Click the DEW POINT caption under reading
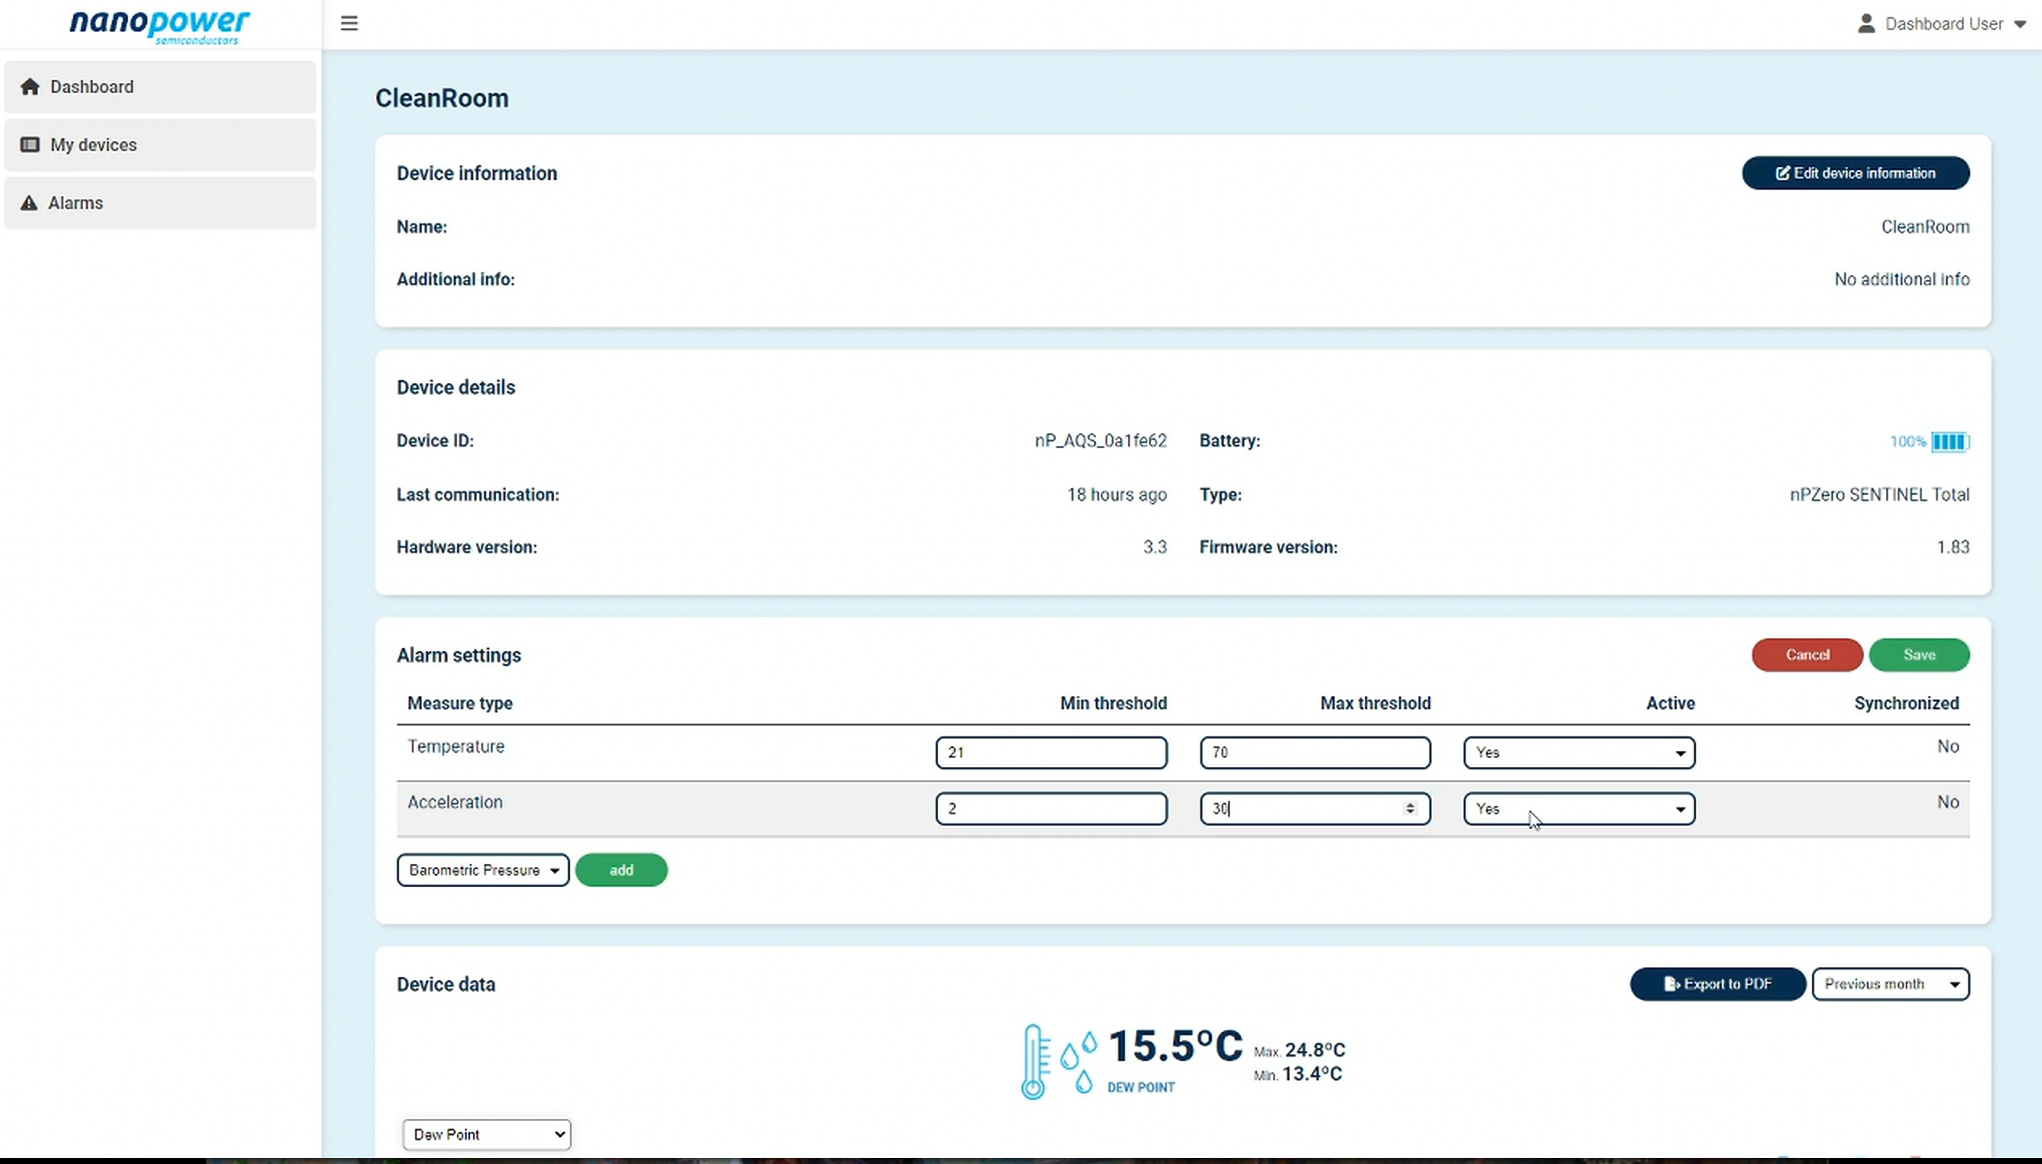2042x1164 pixels. pyautogui.click(x=1140, y=1088)
